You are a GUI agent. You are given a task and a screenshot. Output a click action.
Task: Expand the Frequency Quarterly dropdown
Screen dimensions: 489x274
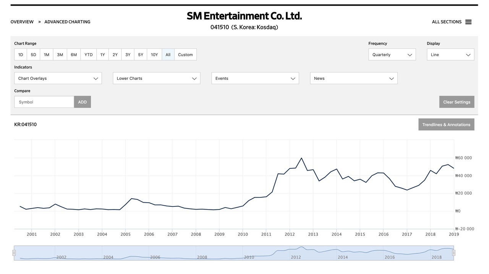[x=392, y=55]
